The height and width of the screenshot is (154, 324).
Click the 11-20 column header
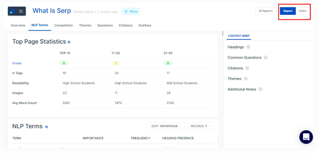116,53
